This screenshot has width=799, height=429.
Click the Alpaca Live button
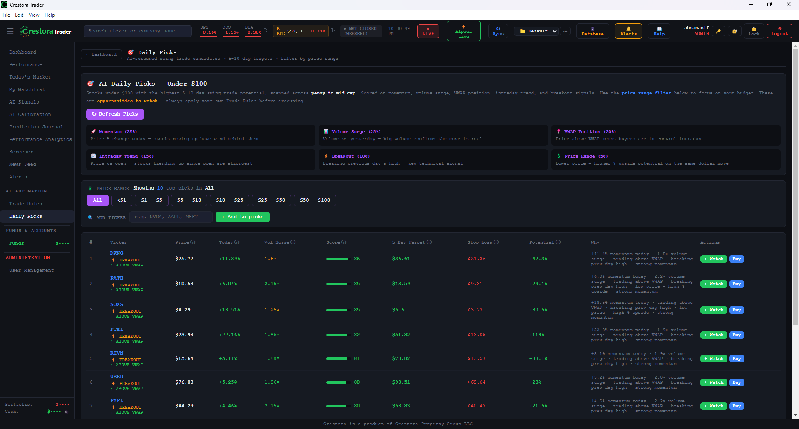464,31
